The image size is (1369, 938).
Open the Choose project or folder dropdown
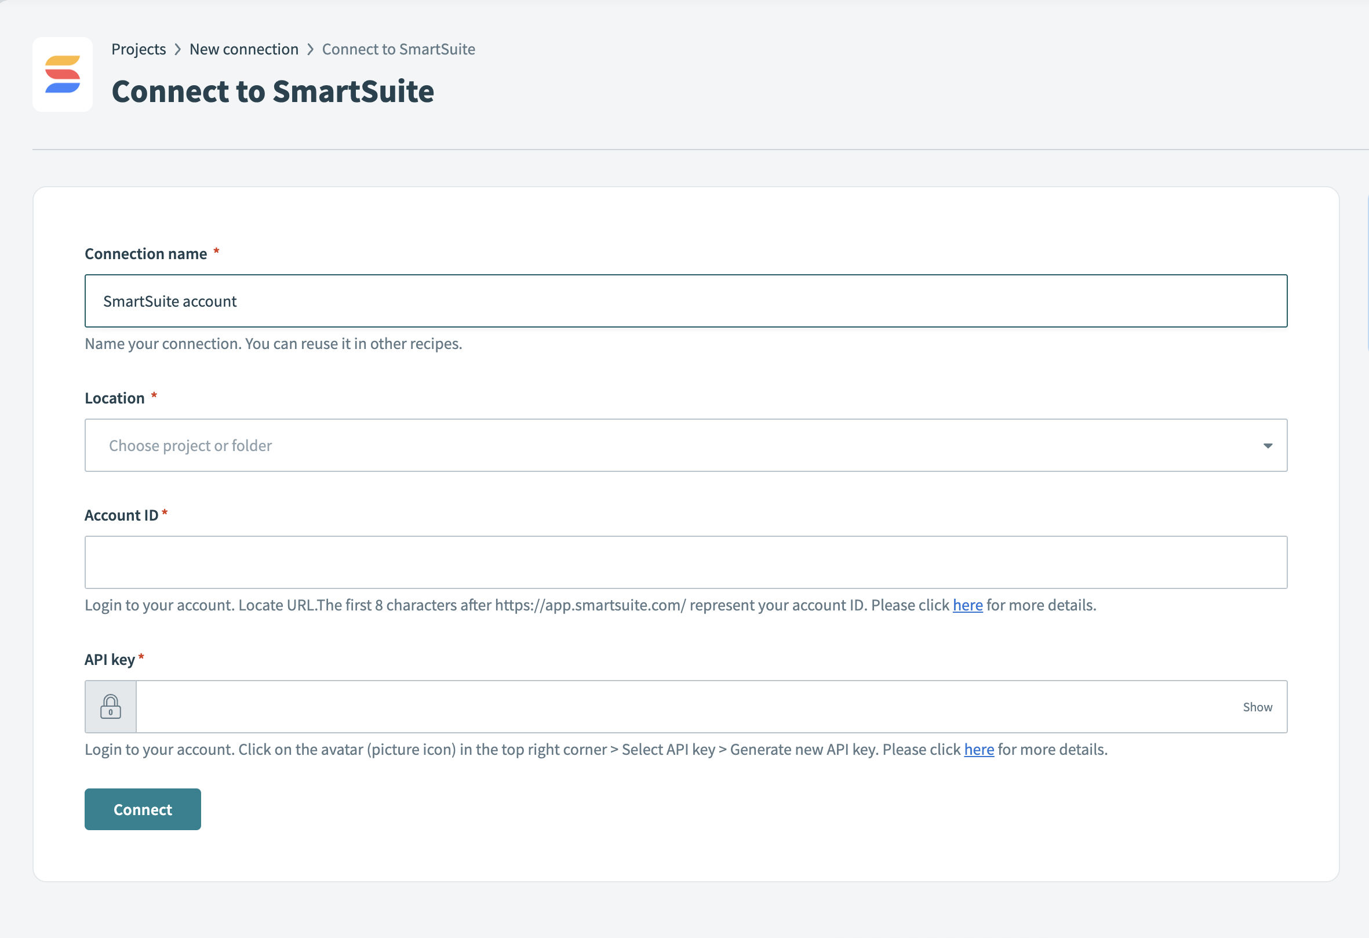pos(648,445)
